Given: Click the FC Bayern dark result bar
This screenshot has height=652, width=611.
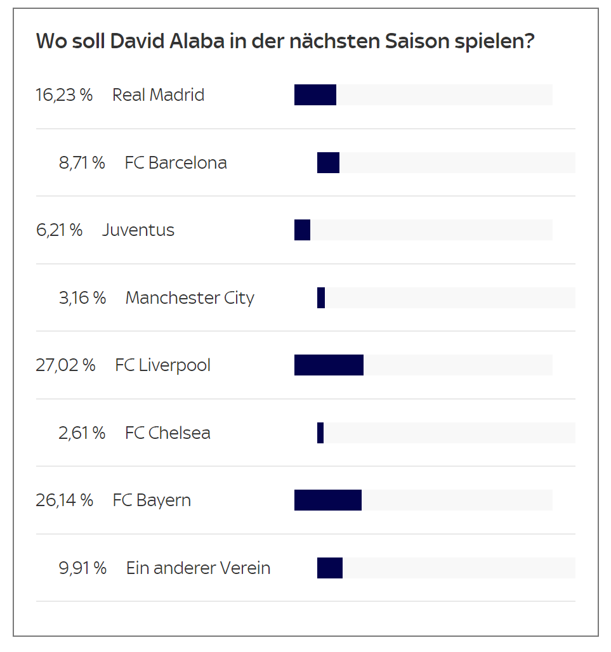Looking at the screenshot, I should [328, 500].
